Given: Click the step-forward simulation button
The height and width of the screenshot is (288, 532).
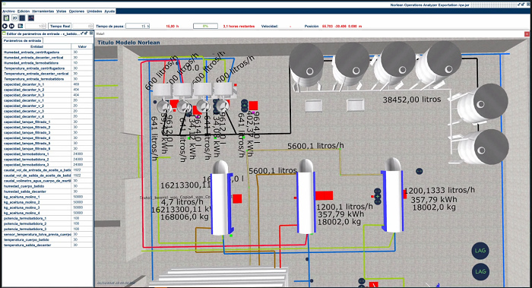Looking at the screenshot, I should 11,26.
